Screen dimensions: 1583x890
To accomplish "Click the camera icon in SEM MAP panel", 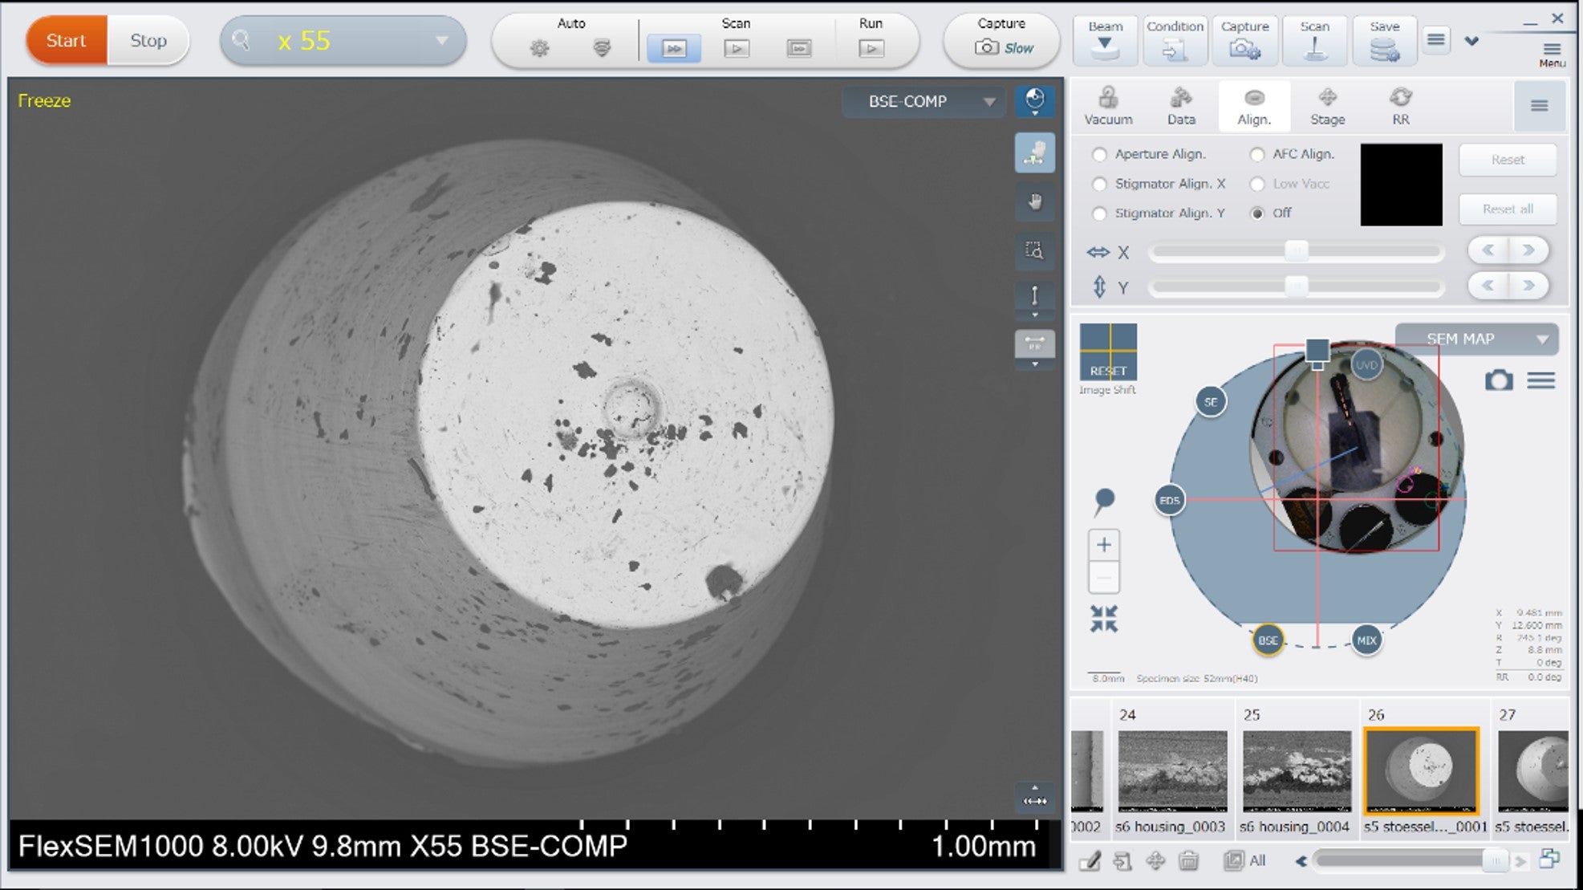I will tap(1500, 381).
